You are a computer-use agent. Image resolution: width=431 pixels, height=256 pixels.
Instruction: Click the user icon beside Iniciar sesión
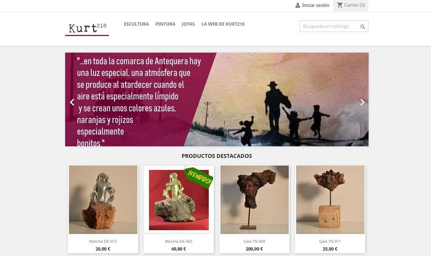click(298, 5)
